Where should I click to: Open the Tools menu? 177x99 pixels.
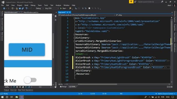tap(46, 5)
